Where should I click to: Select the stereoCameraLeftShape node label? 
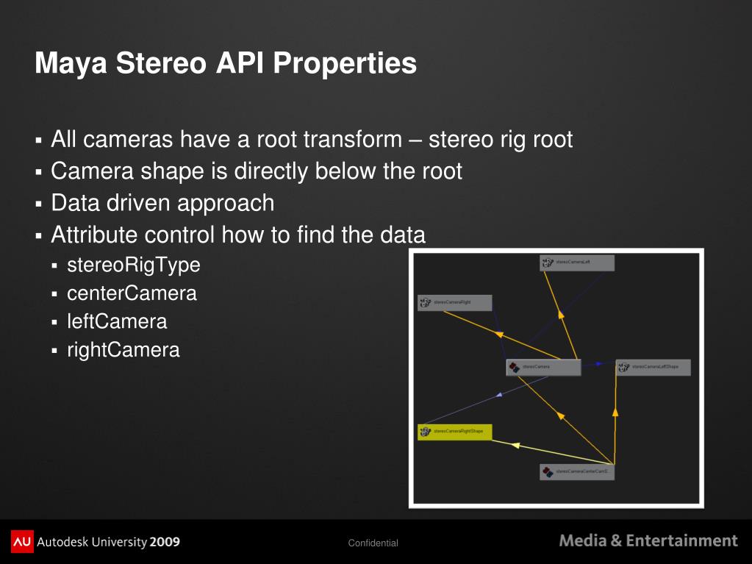click(x=655, y=367)
